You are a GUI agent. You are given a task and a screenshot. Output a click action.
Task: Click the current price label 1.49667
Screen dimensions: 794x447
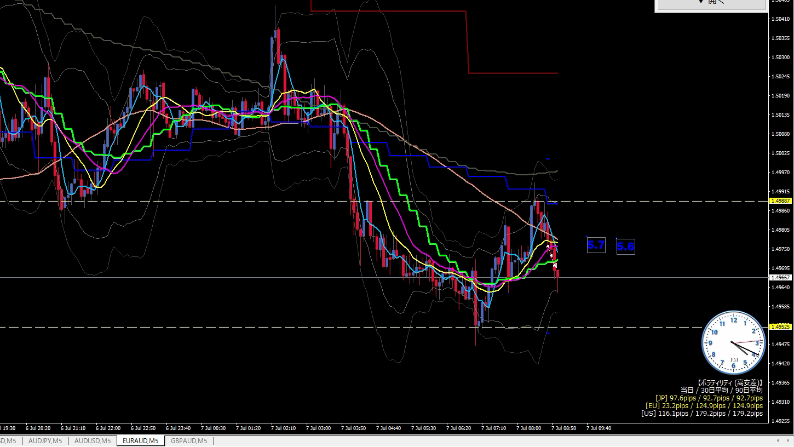(780, 278)
